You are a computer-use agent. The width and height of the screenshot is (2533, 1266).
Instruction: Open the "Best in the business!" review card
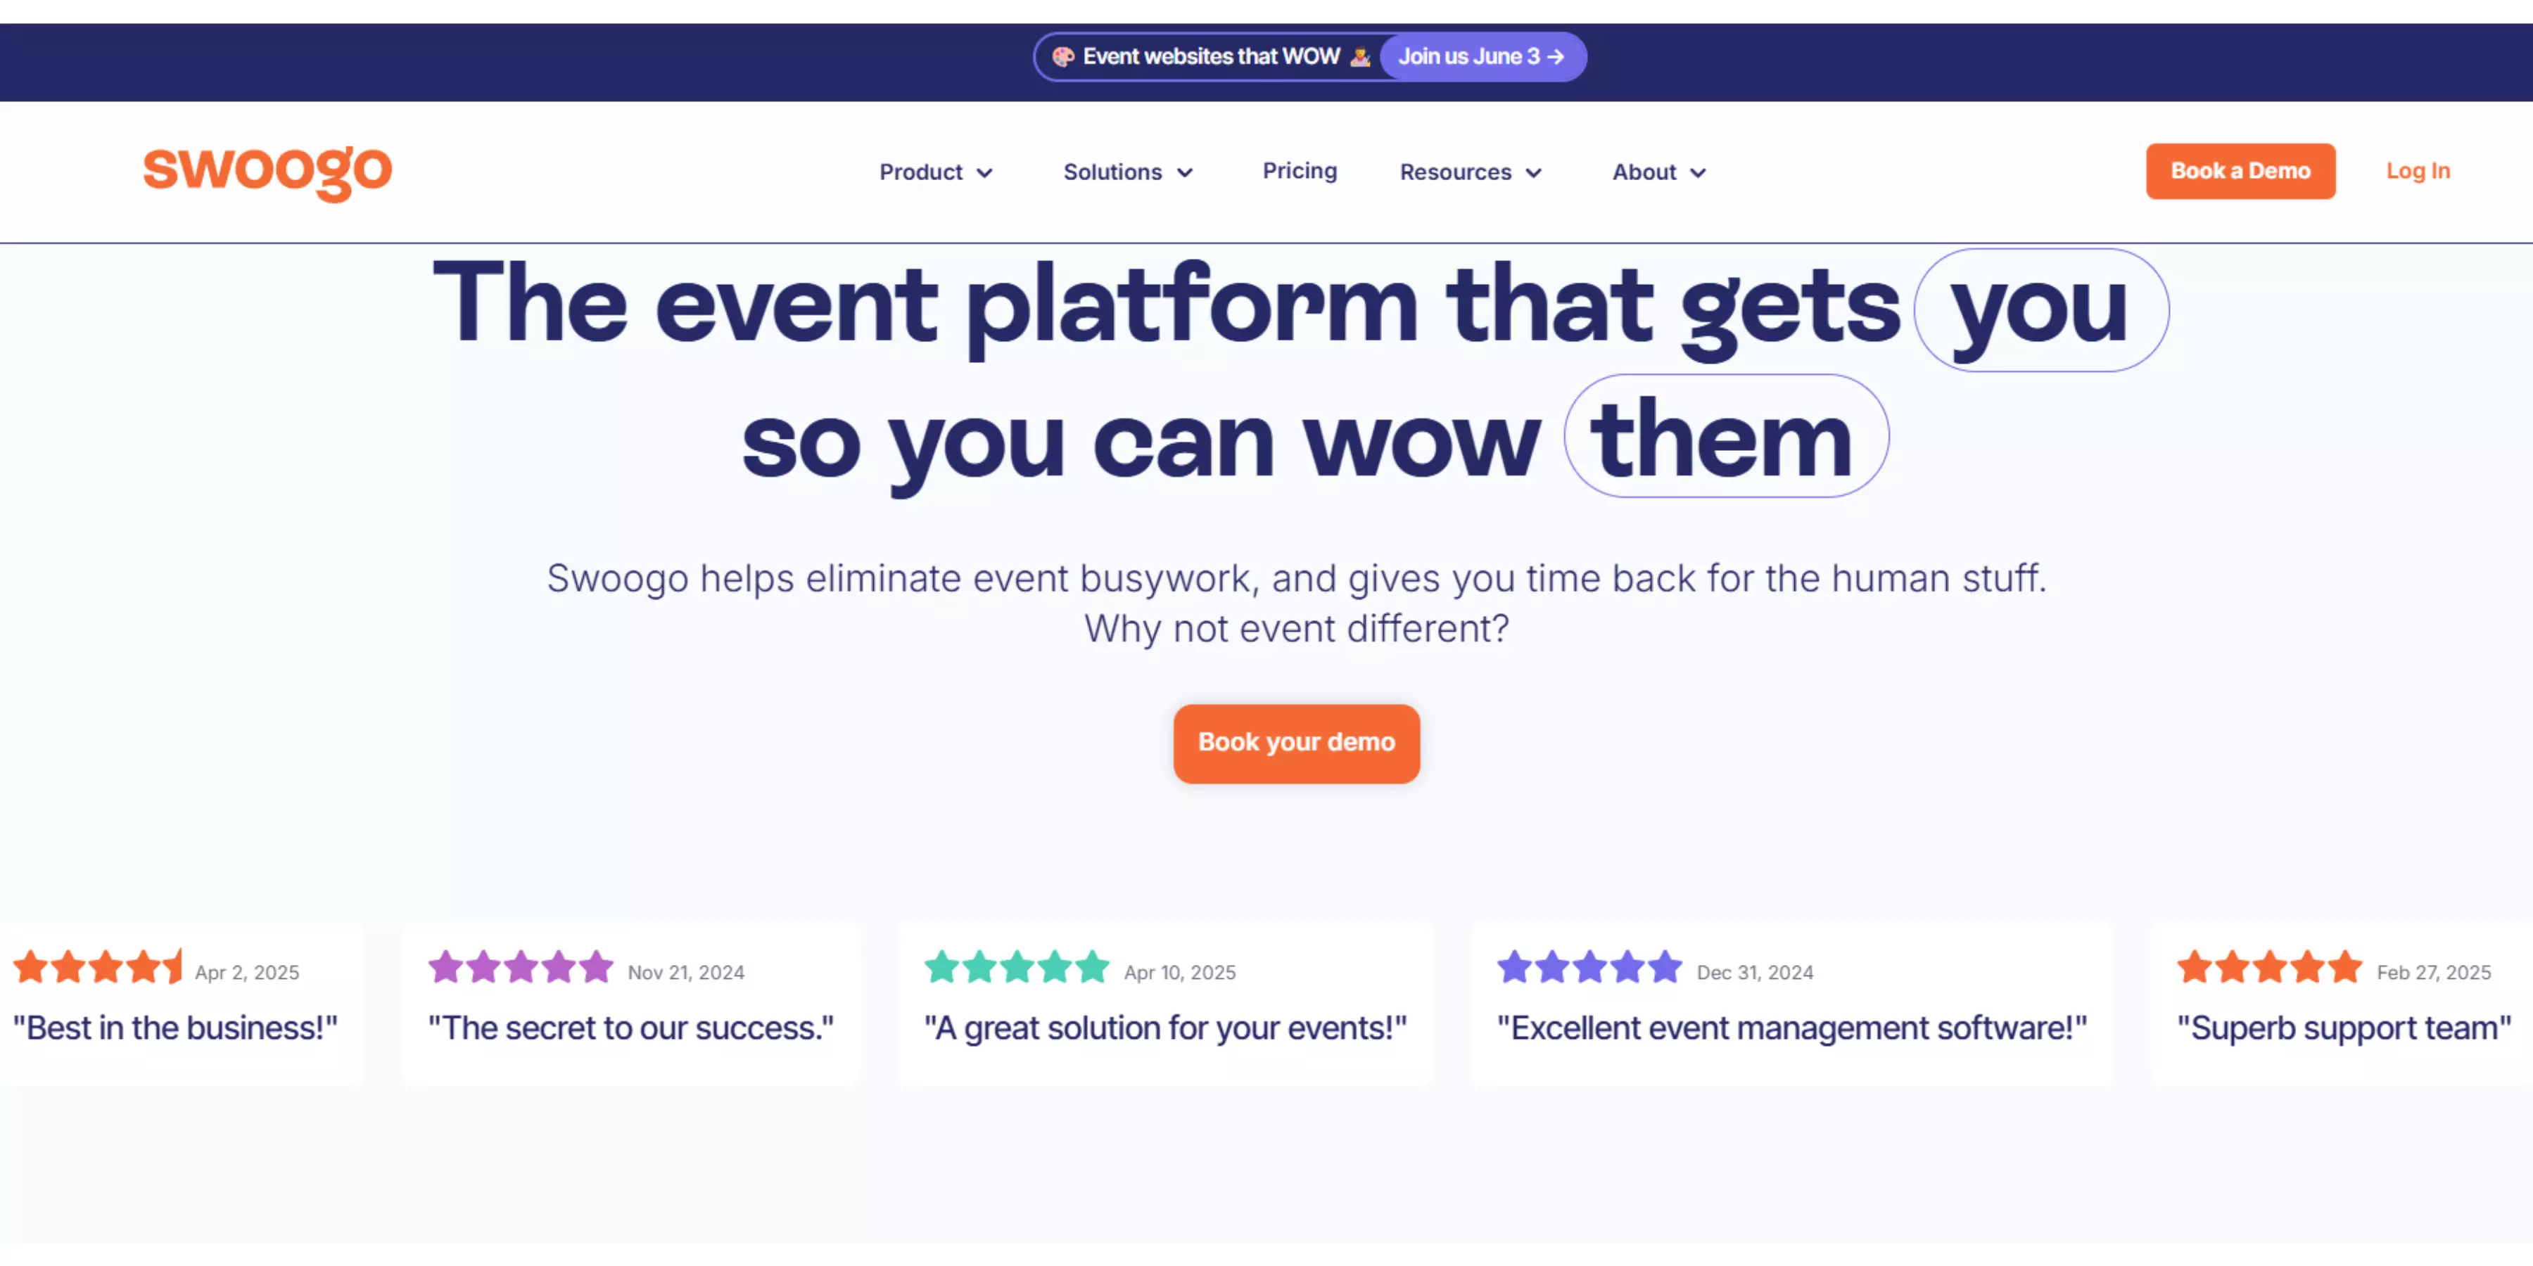click(x=175, y=1028)
